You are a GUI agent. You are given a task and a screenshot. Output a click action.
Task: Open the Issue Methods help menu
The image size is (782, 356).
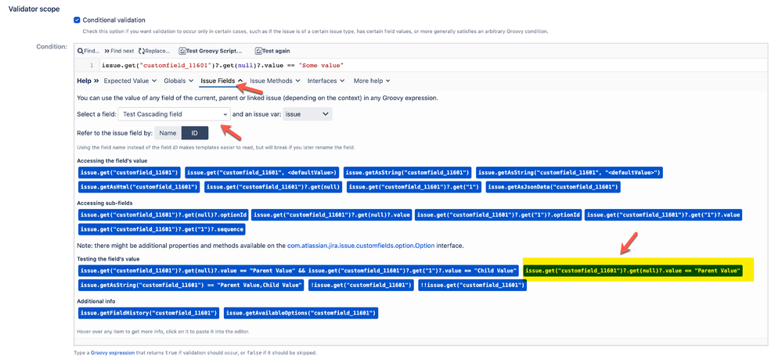click(x=275, y=81)
